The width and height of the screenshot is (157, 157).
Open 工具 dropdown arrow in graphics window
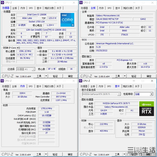click(124, 154)
